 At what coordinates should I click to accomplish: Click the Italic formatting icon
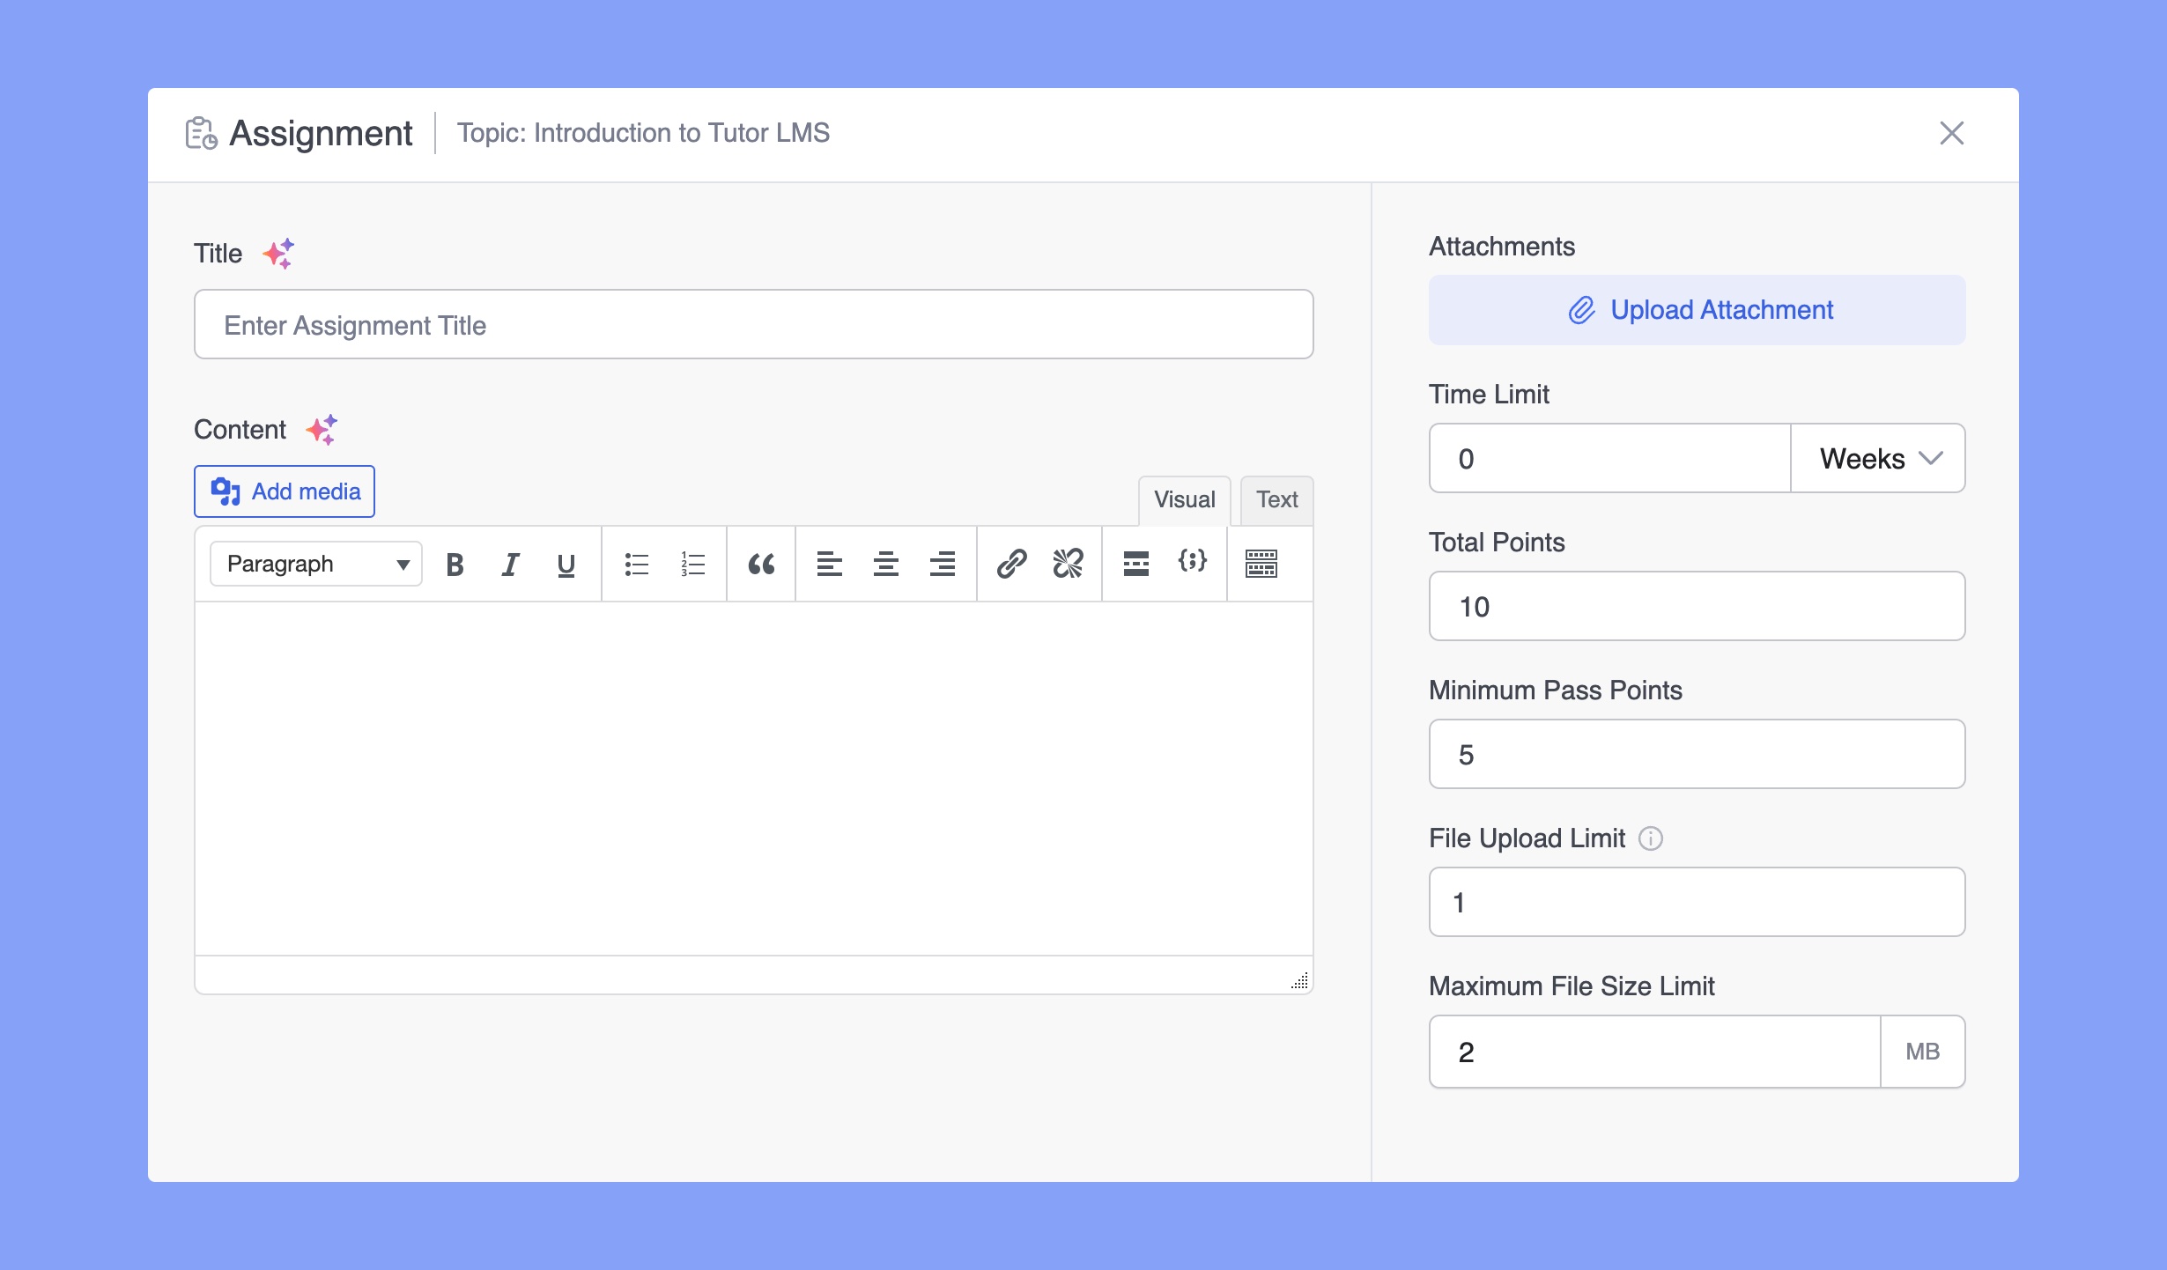(511, 563)
